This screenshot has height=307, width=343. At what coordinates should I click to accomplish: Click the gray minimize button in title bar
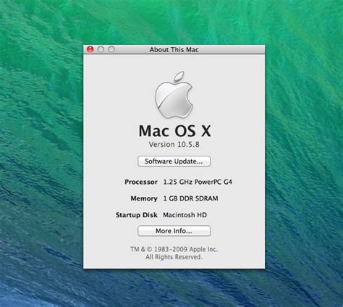pos(101,49)
